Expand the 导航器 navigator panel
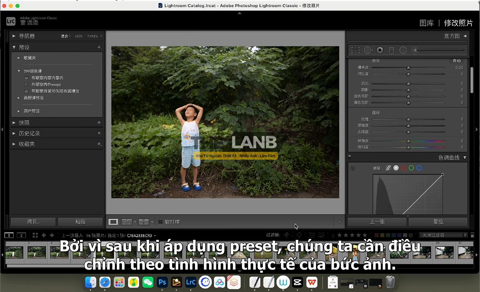Viewport: 480px width, 292px height. 14,36
